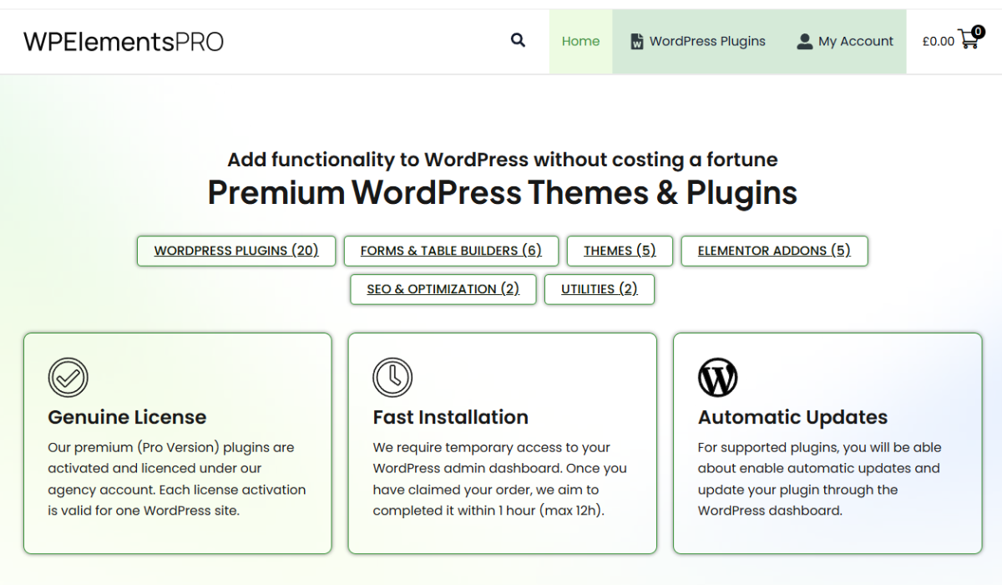This screenshot has height=585, width=1002.
Task: Open the shopping cart icon
Action: (968, 39)
